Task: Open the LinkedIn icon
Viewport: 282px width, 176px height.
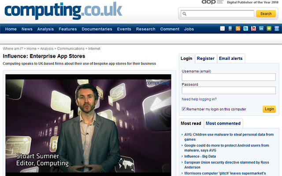Action: coord(261,29)
